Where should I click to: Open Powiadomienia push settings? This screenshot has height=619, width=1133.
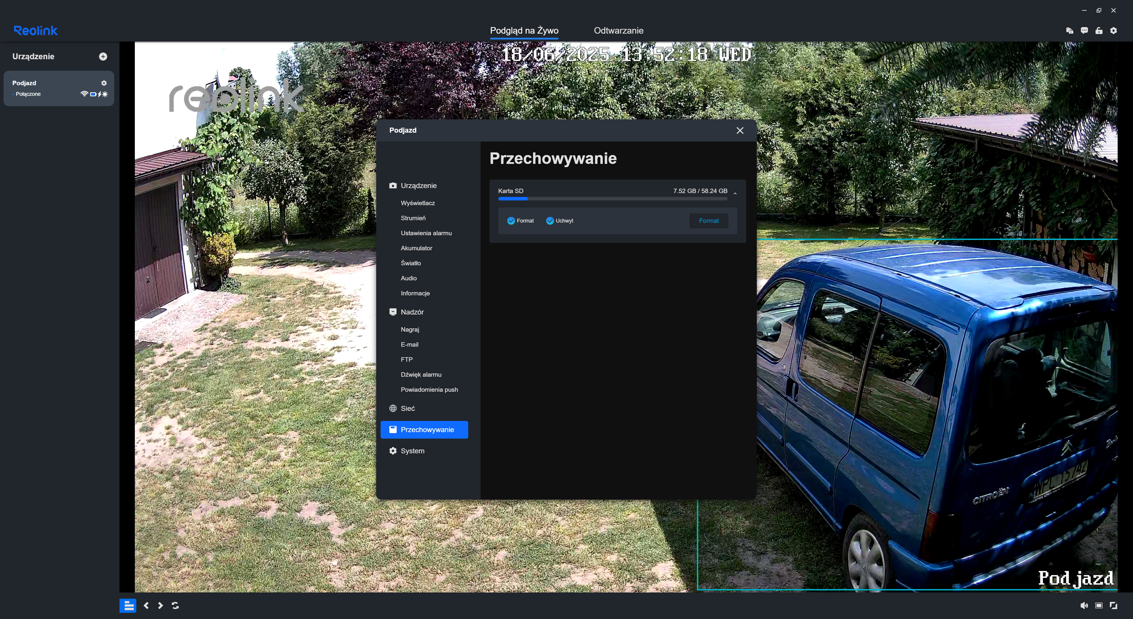coord(429,389)
